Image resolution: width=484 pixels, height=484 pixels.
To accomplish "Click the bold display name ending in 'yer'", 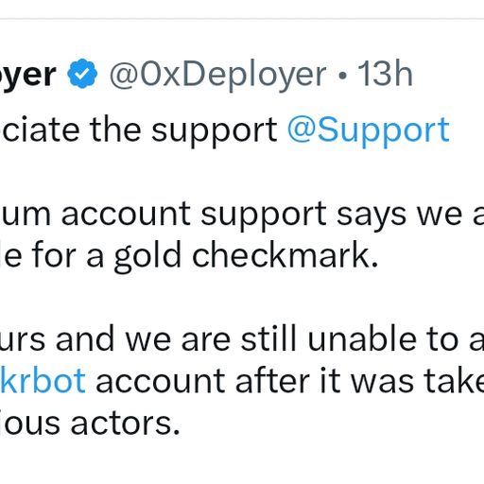I will tap(28, 77).
